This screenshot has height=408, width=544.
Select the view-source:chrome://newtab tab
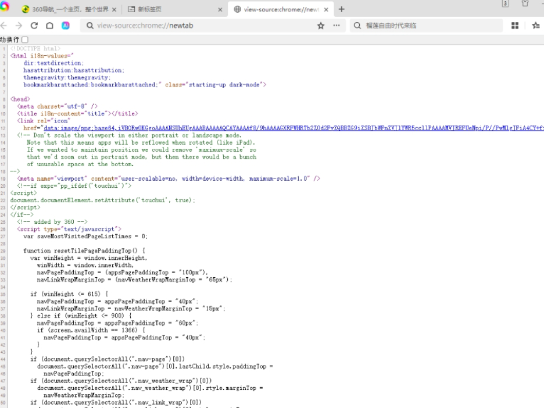[x=281, y=9]
